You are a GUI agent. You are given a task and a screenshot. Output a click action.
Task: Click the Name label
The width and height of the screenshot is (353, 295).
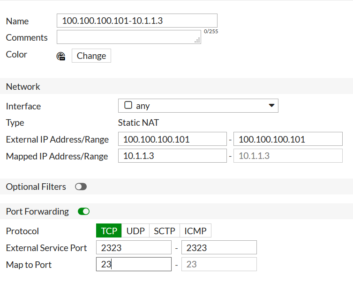pos(17,21)
